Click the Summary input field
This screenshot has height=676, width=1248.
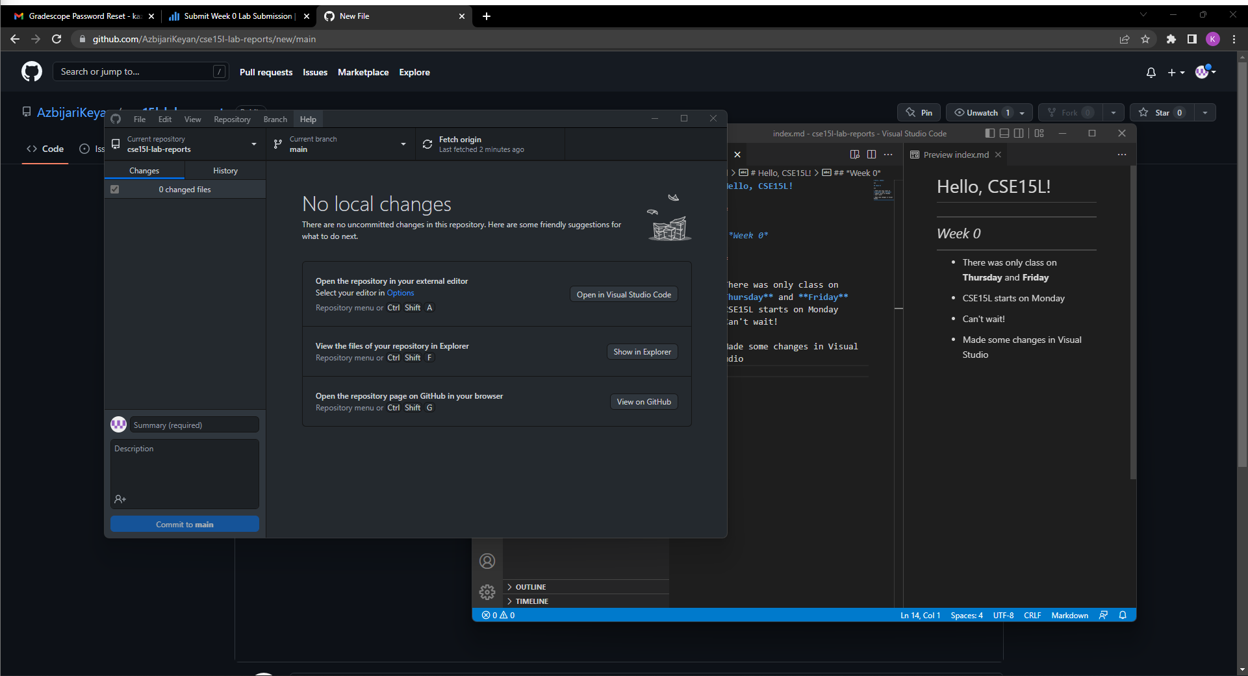pos(194,425)
